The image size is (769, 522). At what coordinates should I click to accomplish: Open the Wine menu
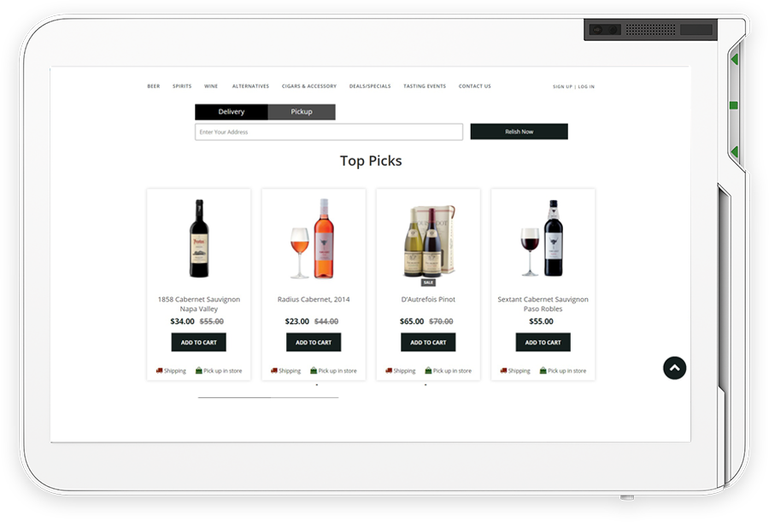pyautogui.click(x=211, y=85)
